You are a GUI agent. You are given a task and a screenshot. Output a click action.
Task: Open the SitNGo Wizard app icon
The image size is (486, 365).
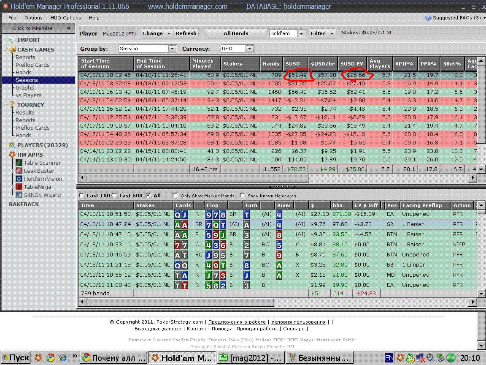[19, 195]
